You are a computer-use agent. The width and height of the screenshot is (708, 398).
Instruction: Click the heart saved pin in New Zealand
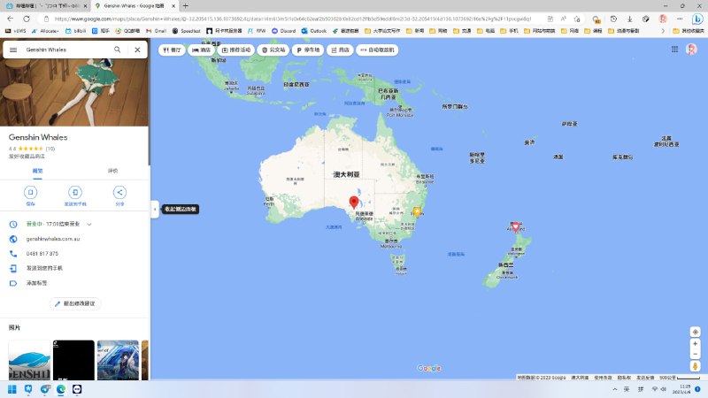click(x=516, y=227)
